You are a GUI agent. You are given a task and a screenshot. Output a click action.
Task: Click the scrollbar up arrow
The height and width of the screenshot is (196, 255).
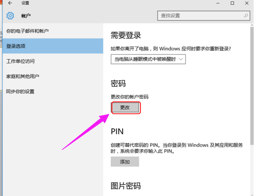tap(252, 25)
